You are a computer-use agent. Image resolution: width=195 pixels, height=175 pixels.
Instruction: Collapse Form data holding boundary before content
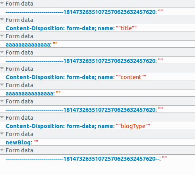(x=2, y=52)
